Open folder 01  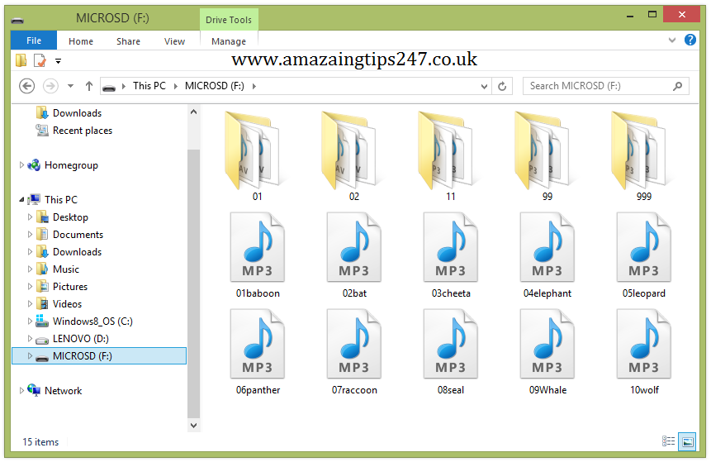pos(257,156)
